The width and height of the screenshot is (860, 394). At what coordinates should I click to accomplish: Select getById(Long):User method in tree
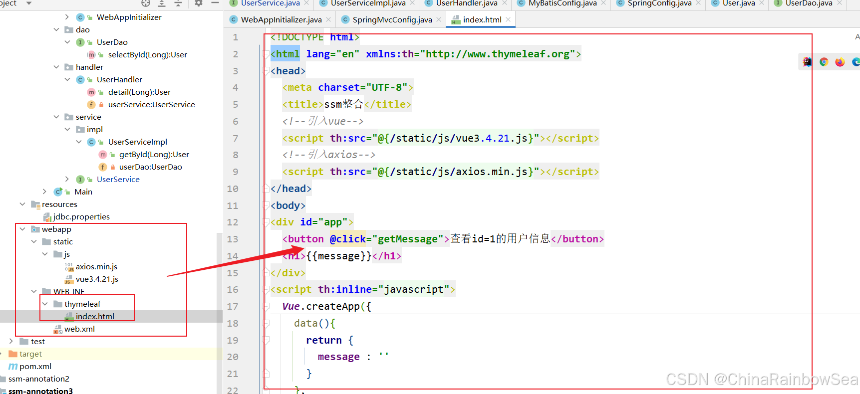click(154, 154)
